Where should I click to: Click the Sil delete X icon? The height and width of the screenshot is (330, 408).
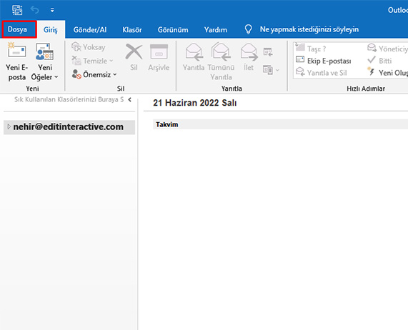134,51
